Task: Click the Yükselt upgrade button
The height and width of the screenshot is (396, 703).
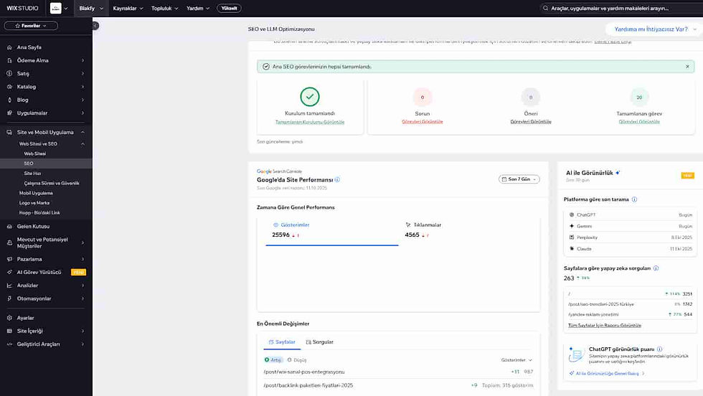Action: 229,8
